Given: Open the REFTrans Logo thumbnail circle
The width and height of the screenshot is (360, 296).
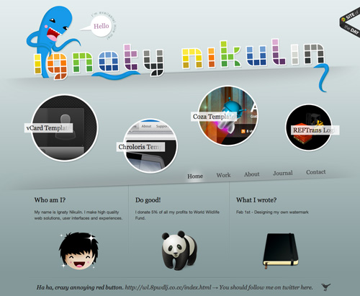Looking at the screenshot, I should (x=309, y=127).
